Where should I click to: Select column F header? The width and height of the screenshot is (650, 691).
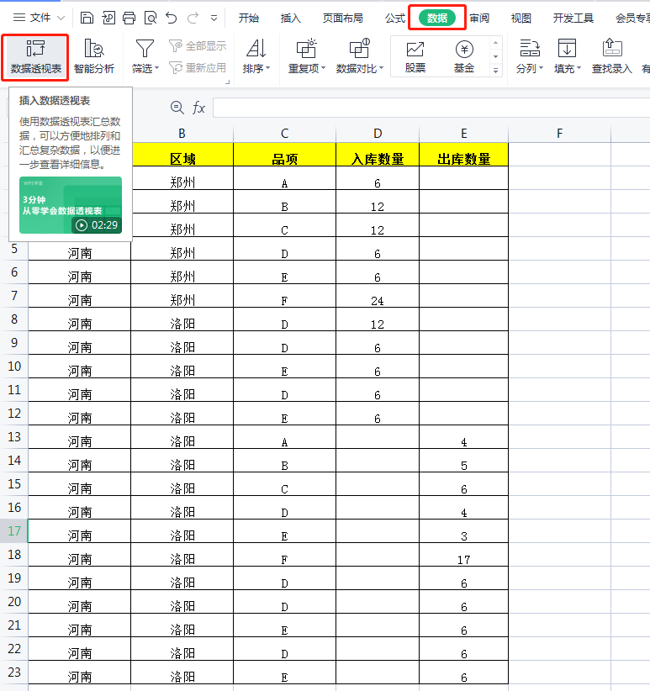(560, 134)
